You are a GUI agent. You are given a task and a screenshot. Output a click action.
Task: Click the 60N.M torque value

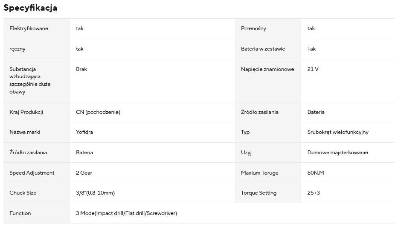point(316,173)
